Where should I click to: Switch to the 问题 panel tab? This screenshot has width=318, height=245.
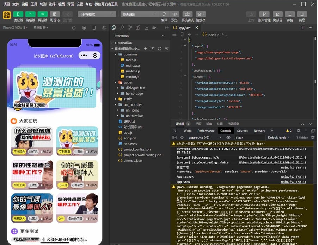[x=198, y=124]
